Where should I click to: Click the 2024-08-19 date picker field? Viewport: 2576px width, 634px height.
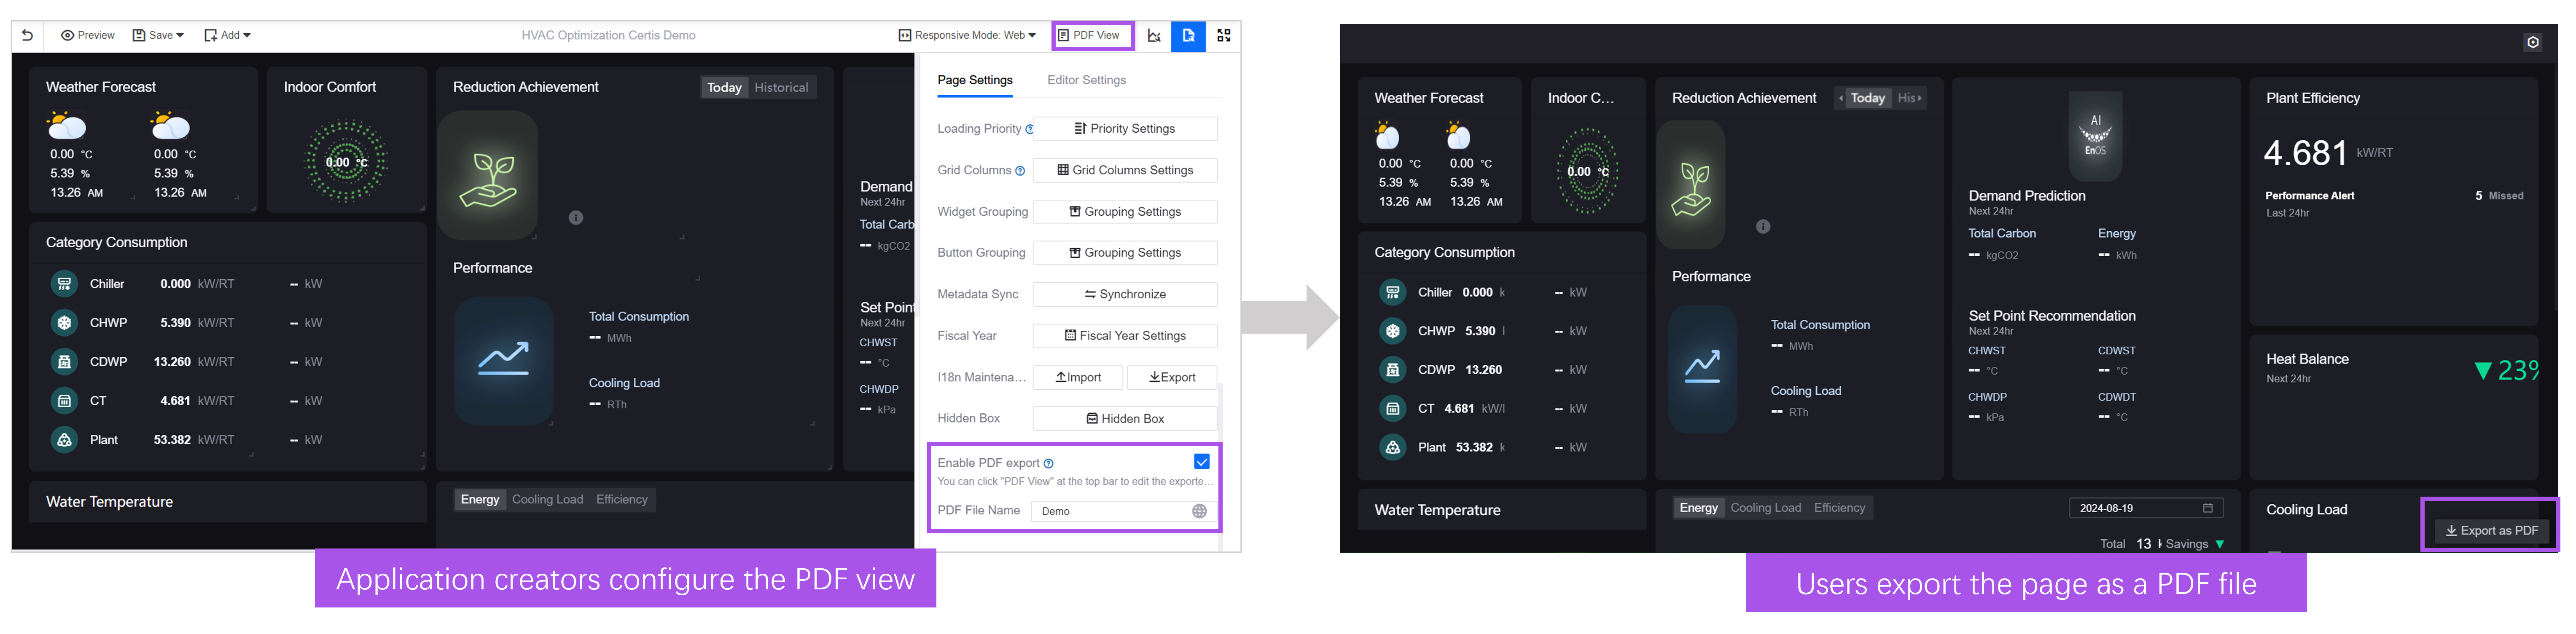2145,508
